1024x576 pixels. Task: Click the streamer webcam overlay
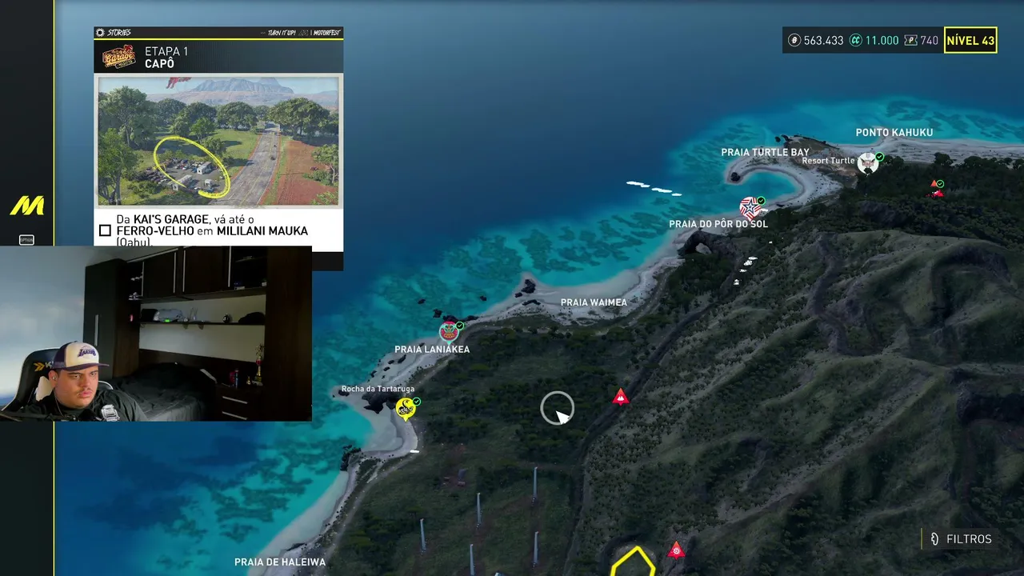(156, 334)
